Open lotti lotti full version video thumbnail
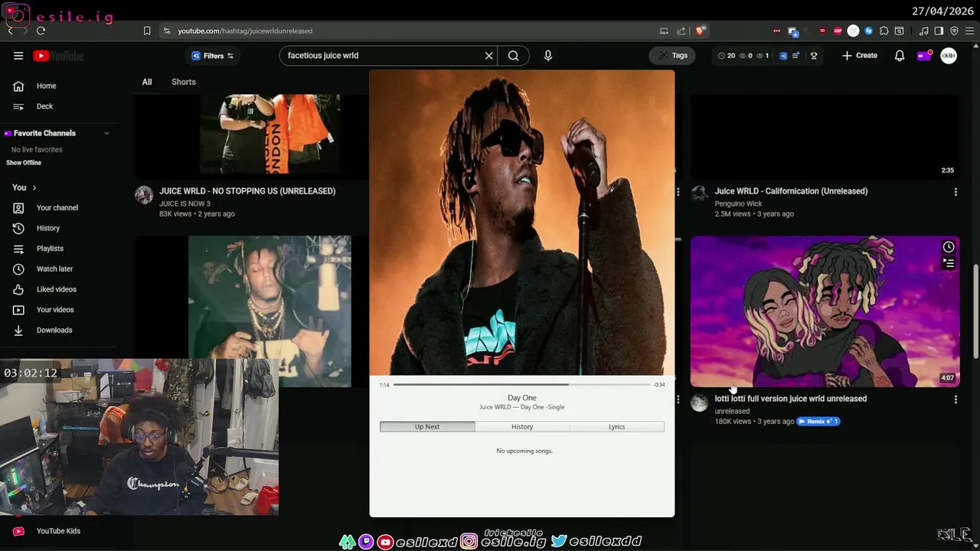This screenshot has height=551, width=980. pyautogui.click(x=825, y=311)
